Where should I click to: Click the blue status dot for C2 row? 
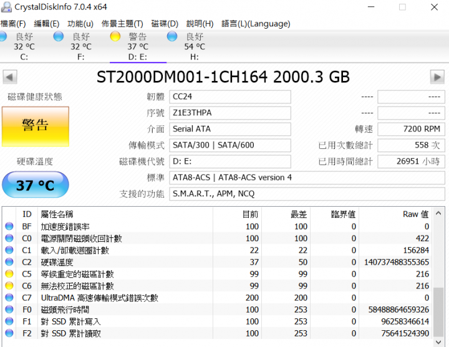pos(9,262)
